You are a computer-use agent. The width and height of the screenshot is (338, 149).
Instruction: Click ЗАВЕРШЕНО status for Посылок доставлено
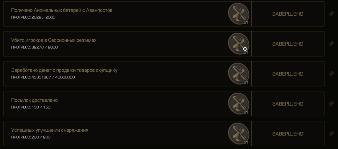[288, 104]
